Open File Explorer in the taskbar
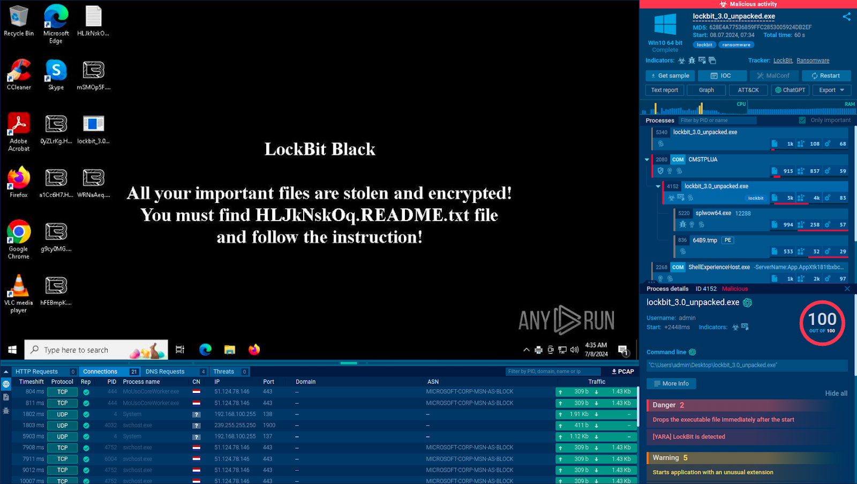 click(230, 350)
